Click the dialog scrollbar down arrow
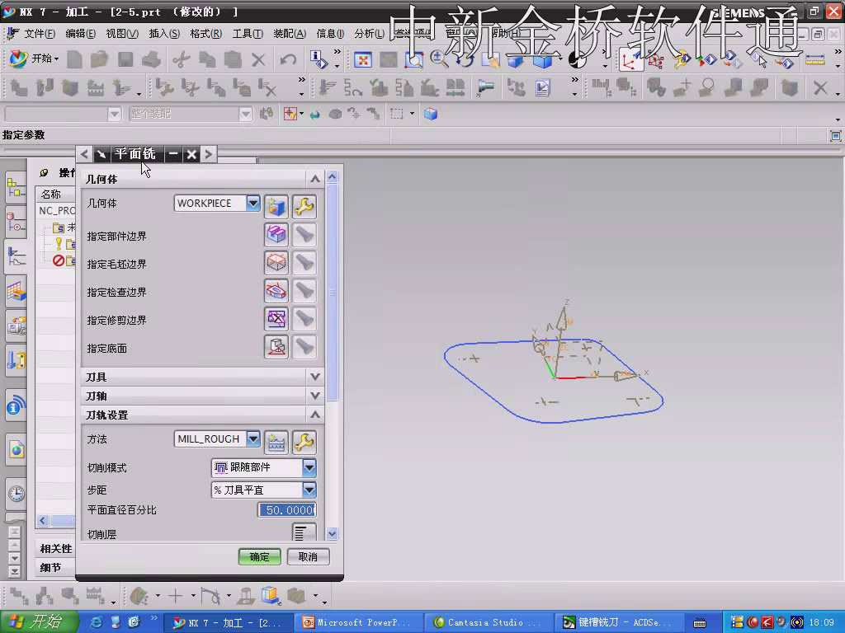Viewport: 845px width, 633px height. (332, 533)
